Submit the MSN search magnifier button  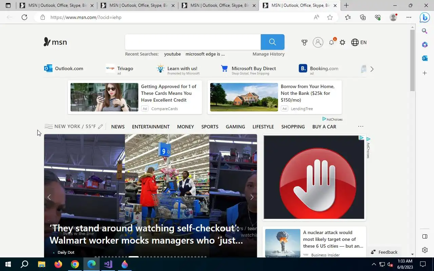point(273,42)
